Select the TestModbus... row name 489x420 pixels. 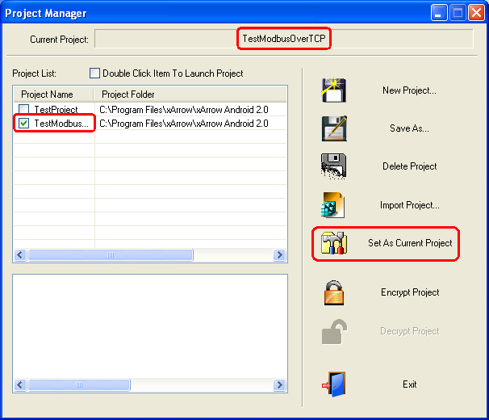click(61, 124)
